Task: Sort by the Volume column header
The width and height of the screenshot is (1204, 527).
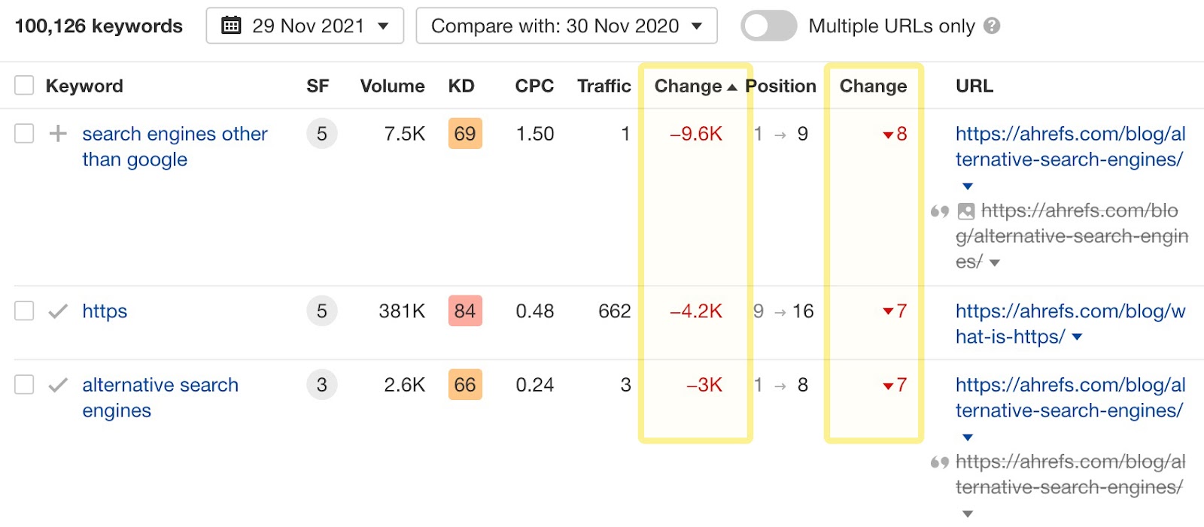Action: pyautogui.click(x=392, y=86)
